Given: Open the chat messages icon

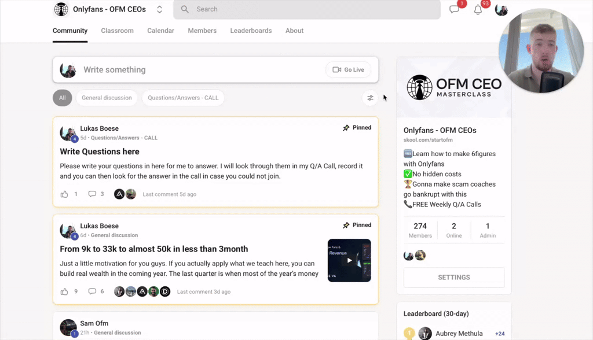Looking at the screenshot, I should pos(454,9).
